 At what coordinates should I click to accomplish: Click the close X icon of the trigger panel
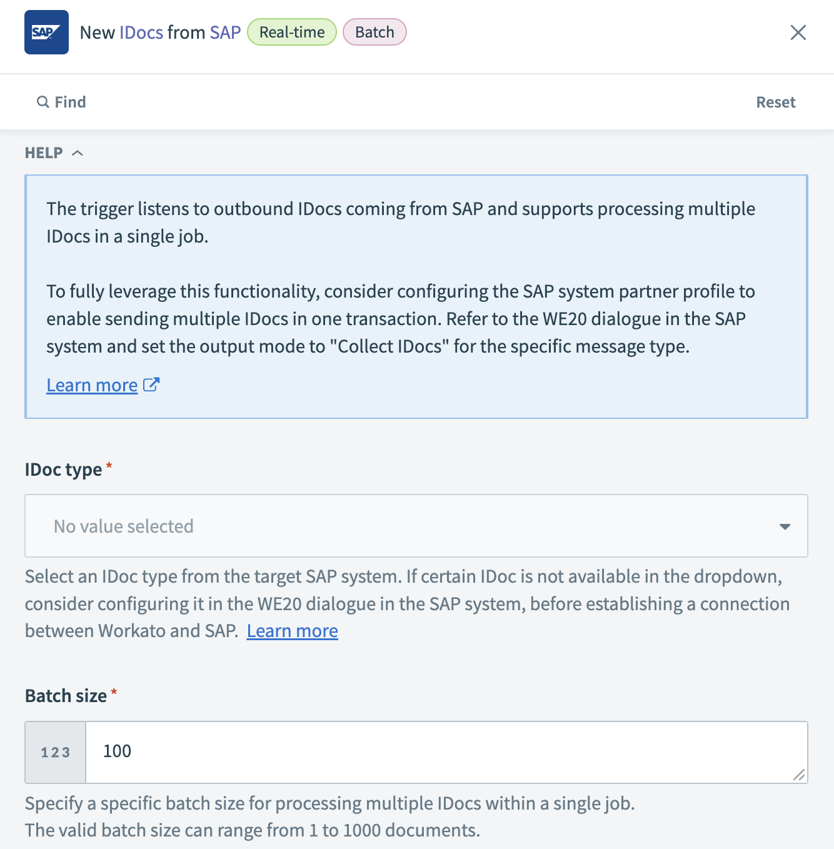coord(798,33)
